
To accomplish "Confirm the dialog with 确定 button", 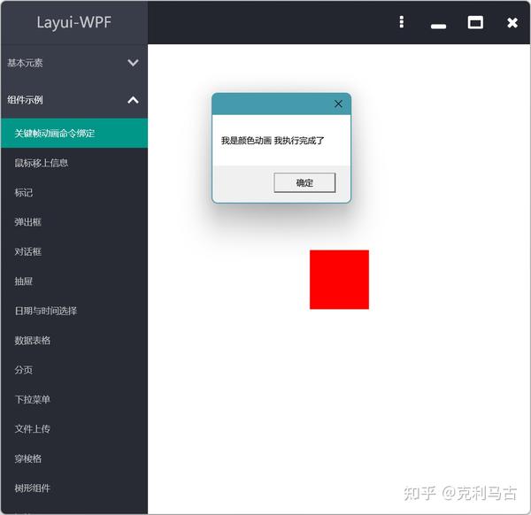I will click(304, 183).
